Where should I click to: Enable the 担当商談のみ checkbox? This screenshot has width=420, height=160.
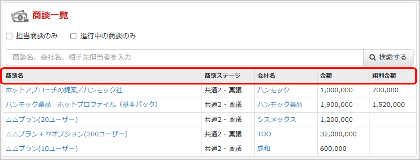point(9,36)
